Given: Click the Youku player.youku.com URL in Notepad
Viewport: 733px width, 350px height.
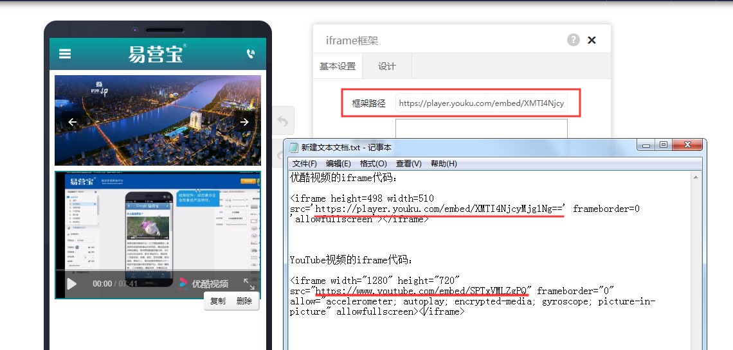Looking at the screenshot, I should pyautogui.click(x=440, y=209).
